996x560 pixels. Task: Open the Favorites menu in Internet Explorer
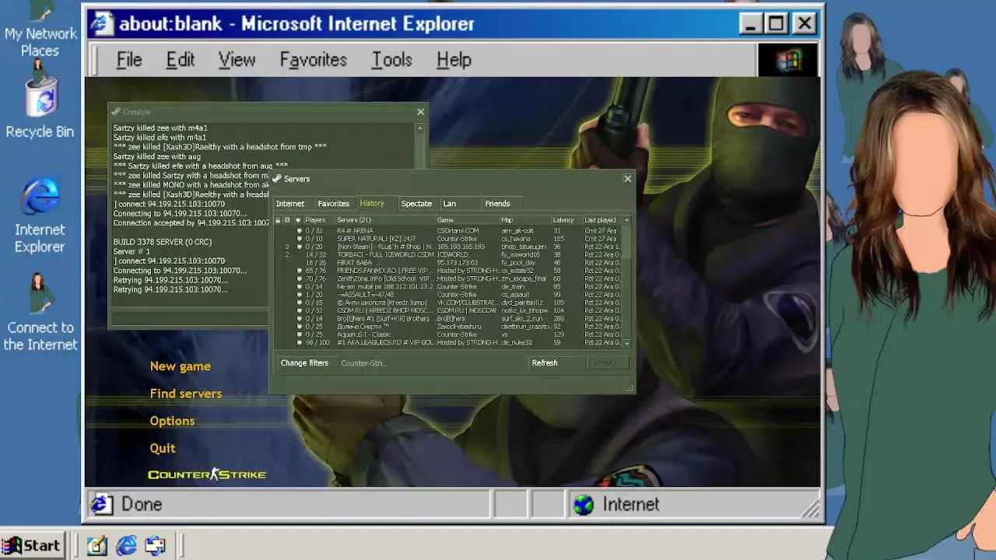[x=313, y=60]
